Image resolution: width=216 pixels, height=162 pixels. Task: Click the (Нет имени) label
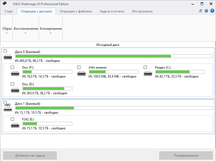click(x=97, y=67)
